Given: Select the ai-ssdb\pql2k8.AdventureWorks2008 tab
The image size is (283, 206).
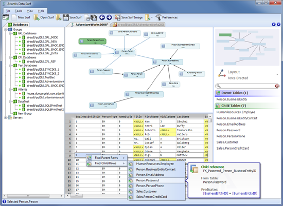Looking at the screenshot, I should point(138,25).
